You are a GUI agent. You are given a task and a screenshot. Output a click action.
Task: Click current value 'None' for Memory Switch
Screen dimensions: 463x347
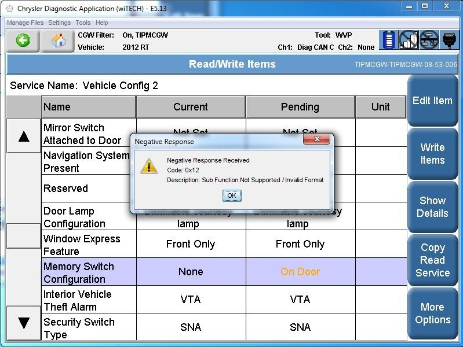191,271
